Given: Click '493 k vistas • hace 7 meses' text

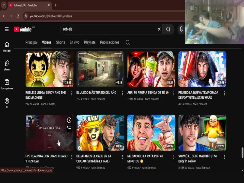Looking at the screenshot, I should tap(193, 104).
